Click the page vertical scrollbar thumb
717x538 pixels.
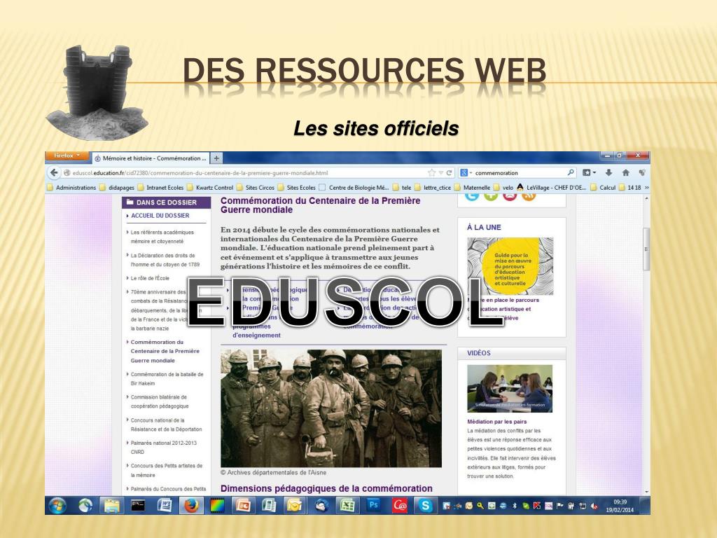coord(646,249)
